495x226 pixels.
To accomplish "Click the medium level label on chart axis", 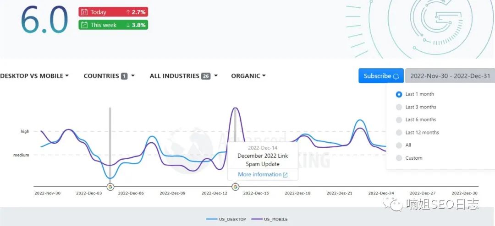I will click(21, 155).
